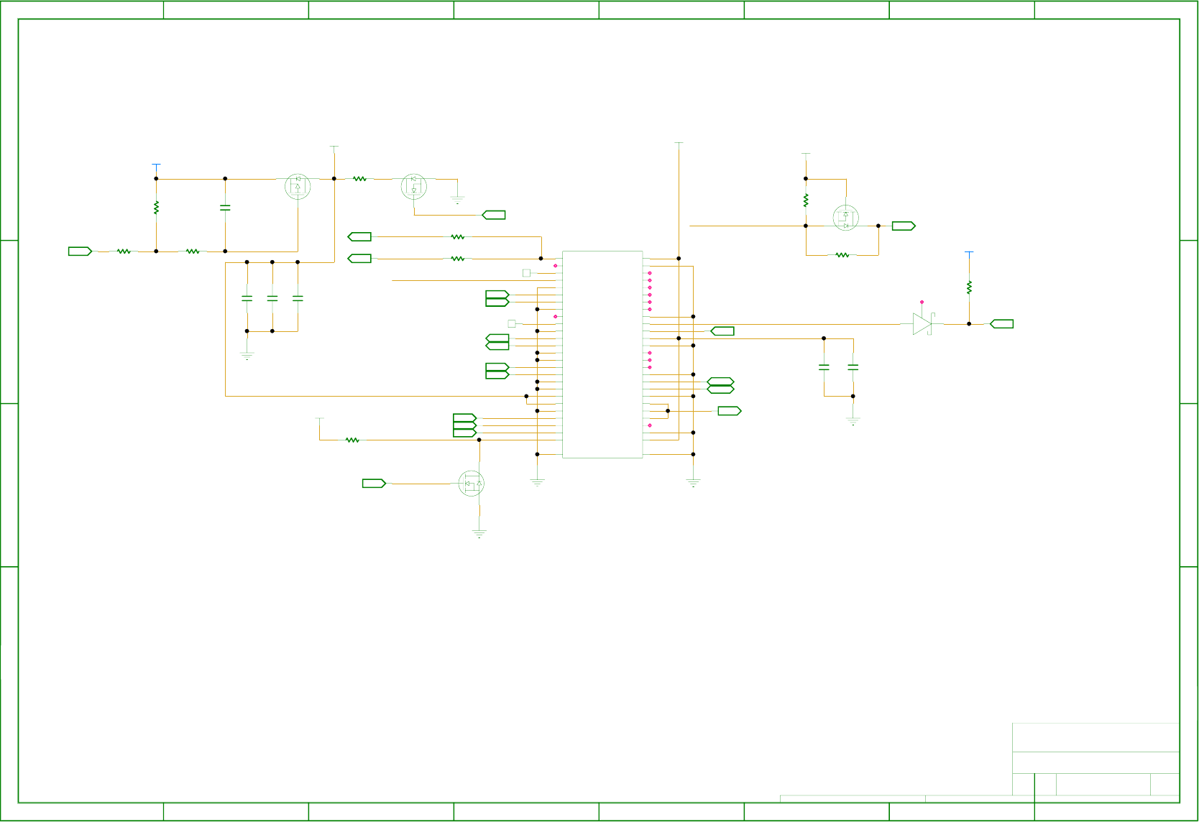This screenshot has width=1199, height=822.
Task: Select the upper series resistor left of the IC
Action: click(458, 236)
